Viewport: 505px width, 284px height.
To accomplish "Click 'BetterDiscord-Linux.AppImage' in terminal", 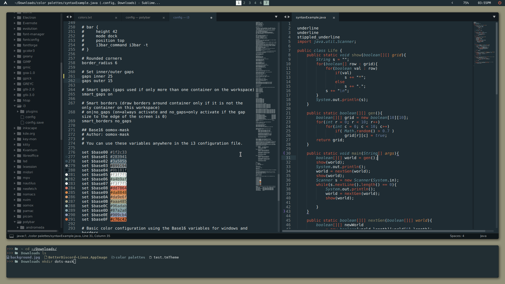I will (78, 257).
